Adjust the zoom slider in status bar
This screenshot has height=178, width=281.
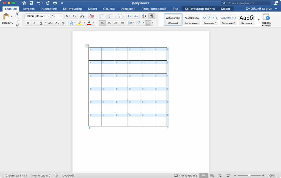[249, 176]
